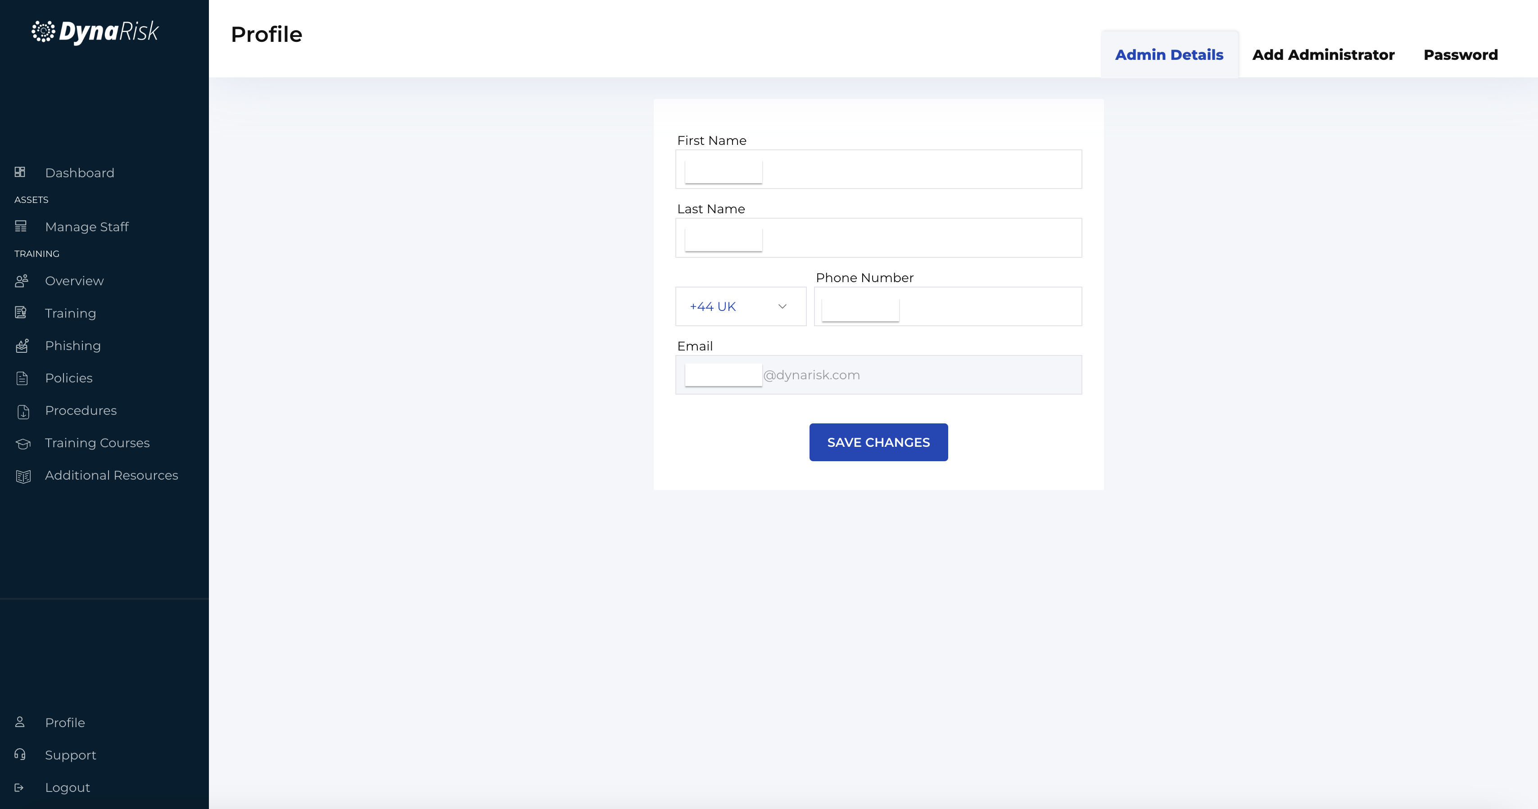Click the Procedures file icon

pyautogui.click(x=23, y=411)
